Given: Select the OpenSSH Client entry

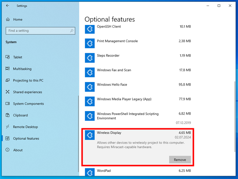Looking at the screenshot, I should tap(138, 29).
